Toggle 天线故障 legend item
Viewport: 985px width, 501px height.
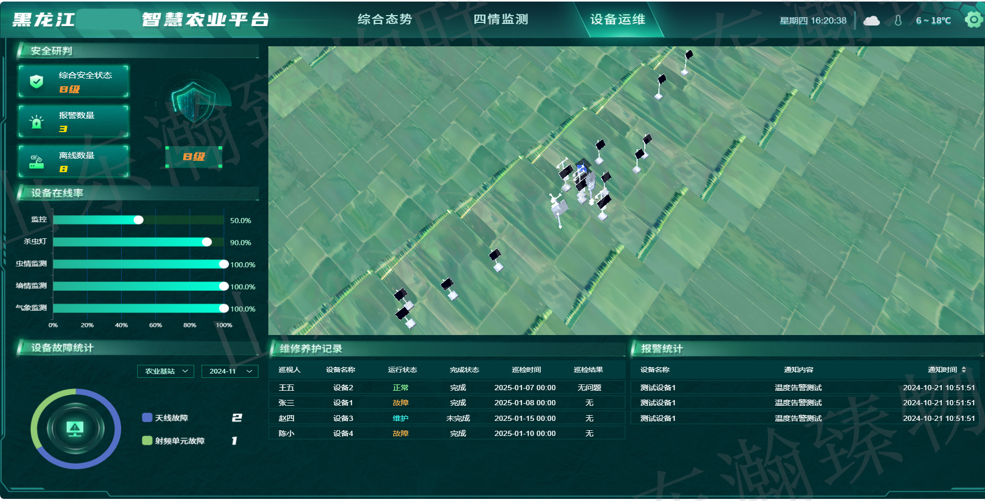tap(165, 418)
